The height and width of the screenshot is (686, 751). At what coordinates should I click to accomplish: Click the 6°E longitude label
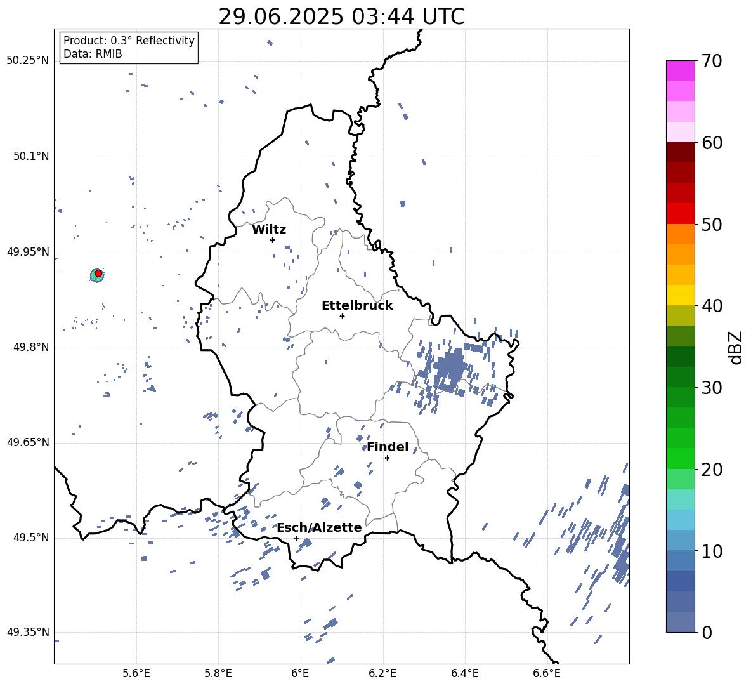[x=300, y=673]
